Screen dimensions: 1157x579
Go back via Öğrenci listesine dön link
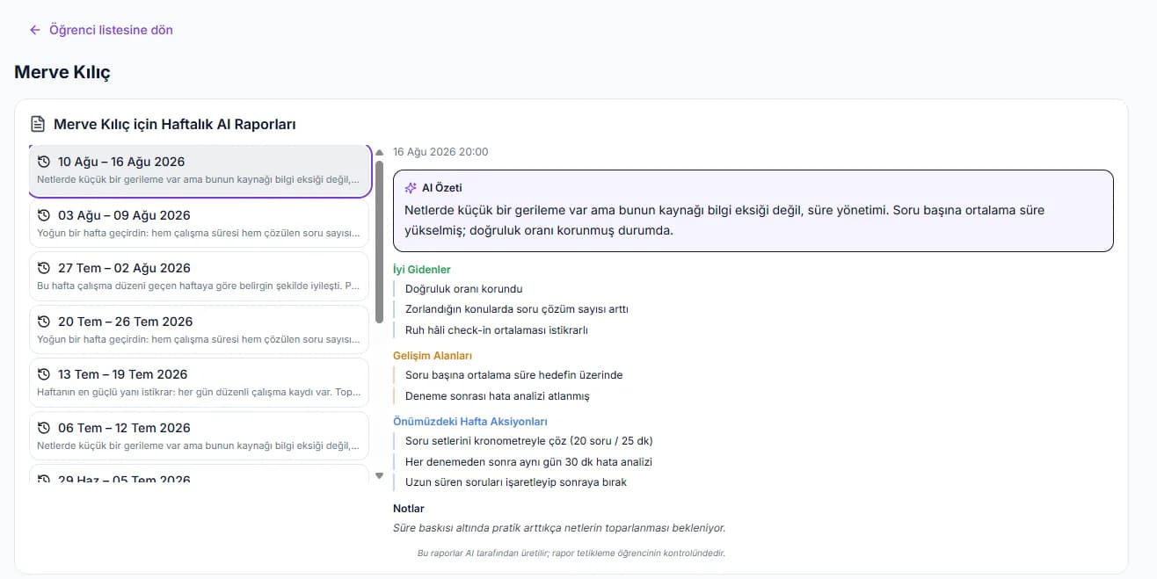coord(111,30)
